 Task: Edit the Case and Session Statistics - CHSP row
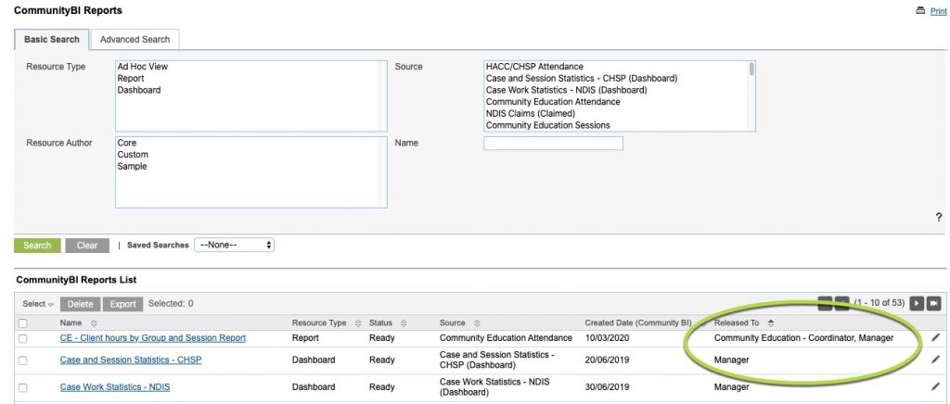[x=936, y=360]
